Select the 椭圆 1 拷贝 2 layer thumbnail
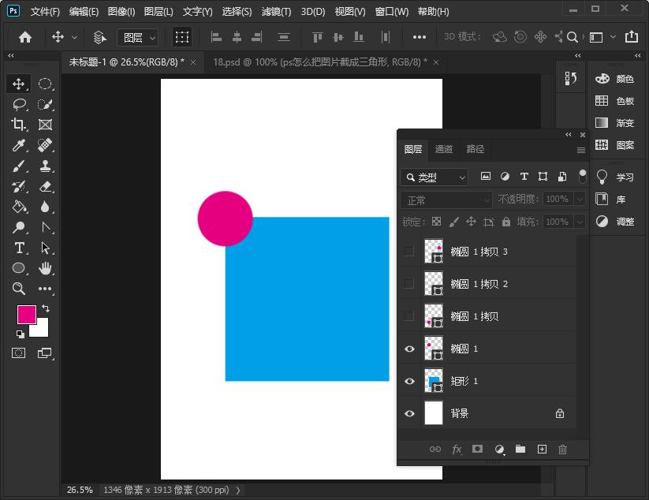This screenshot has height=500, width=649. tap(434, 284)
